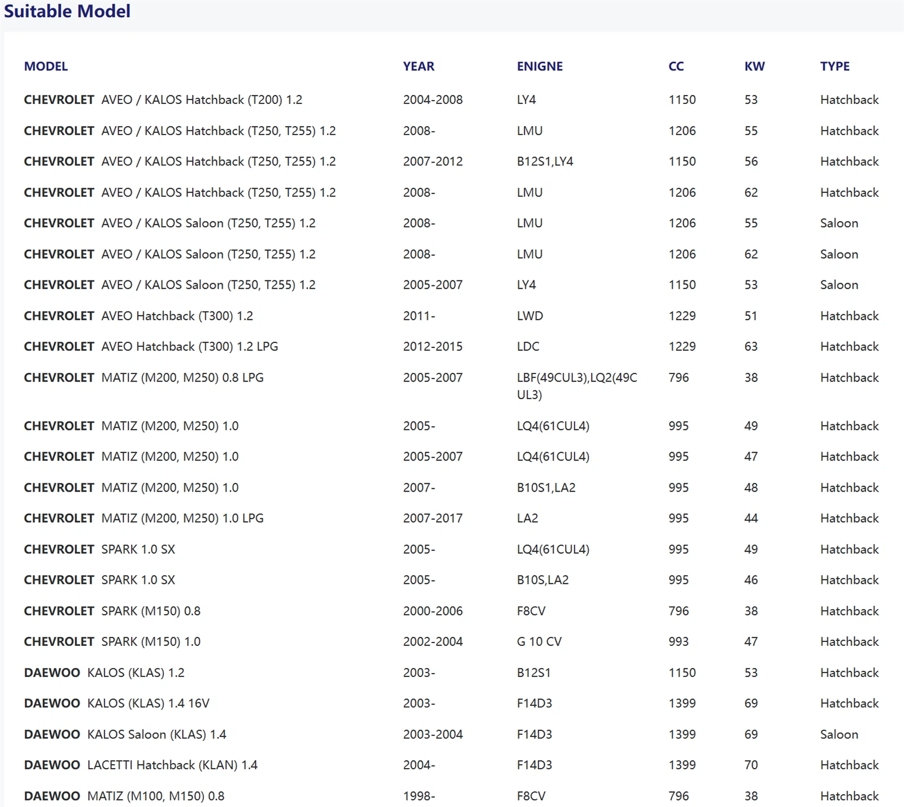Click year 2012-2015 cell

click(433, 346)
